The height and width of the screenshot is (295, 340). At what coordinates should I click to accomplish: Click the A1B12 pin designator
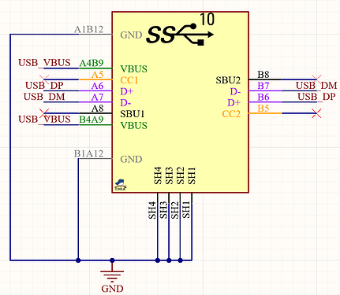tap(89, 30)
